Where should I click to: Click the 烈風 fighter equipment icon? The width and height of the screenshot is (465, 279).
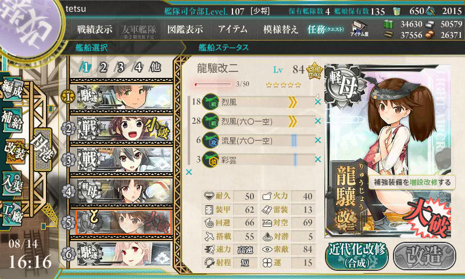210,102
